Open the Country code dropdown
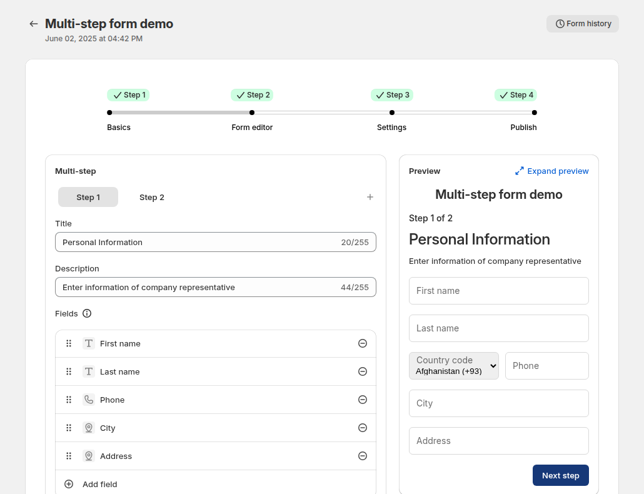The width and height of the screenshot is (644, 494). pos(454,366)
